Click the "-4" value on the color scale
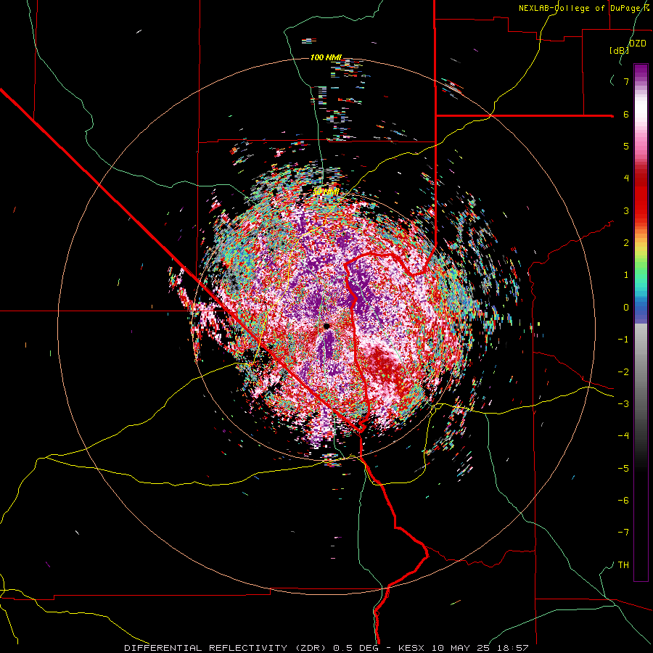This screenshot has height=653, width=653. coord(623,436)
